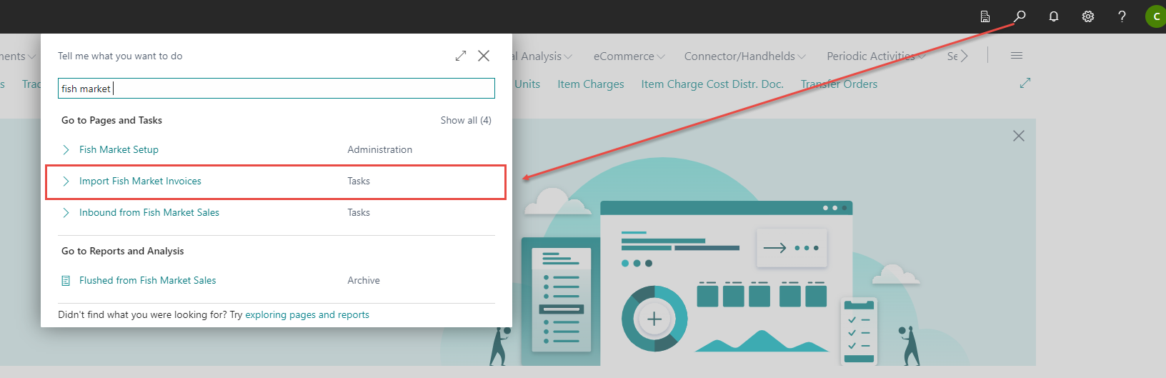1166x378 pixels.
Task: Open the user account avatar
Action: 1156,16
